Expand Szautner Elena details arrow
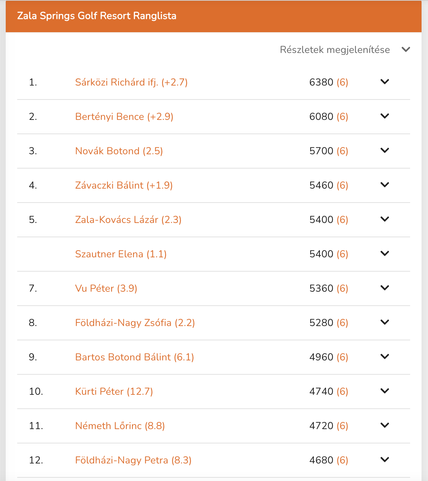This screenshot has width=428, height=481. tap(385, 254)
